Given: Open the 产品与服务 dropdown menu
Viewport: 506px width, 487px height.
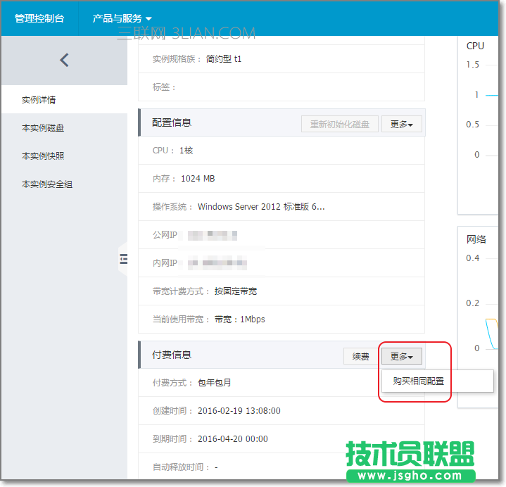Looking at the screenshot, I should 122,18.
